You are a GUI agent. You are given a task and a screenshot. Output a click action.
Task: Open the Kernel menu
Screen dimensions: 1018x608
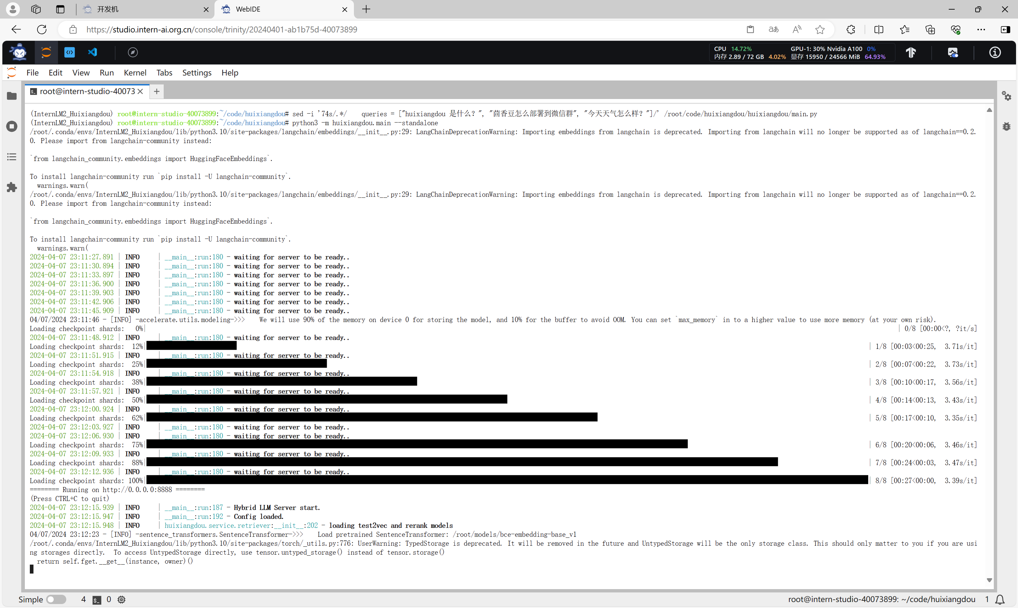(x=135, y=73)
